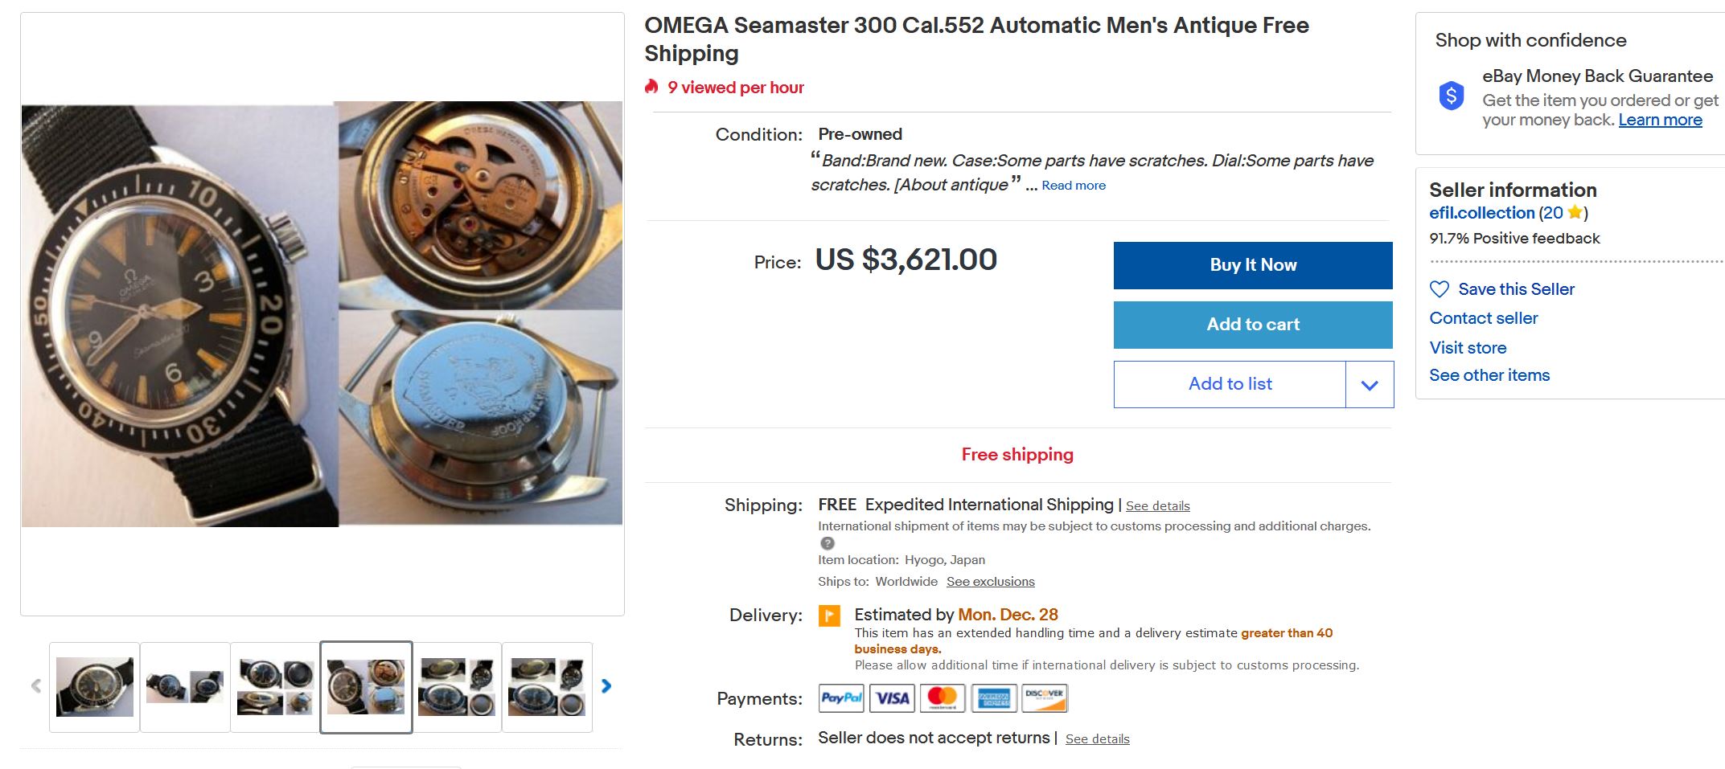
Task: Click the next thumbnails arrow
Action: [606, 686]
